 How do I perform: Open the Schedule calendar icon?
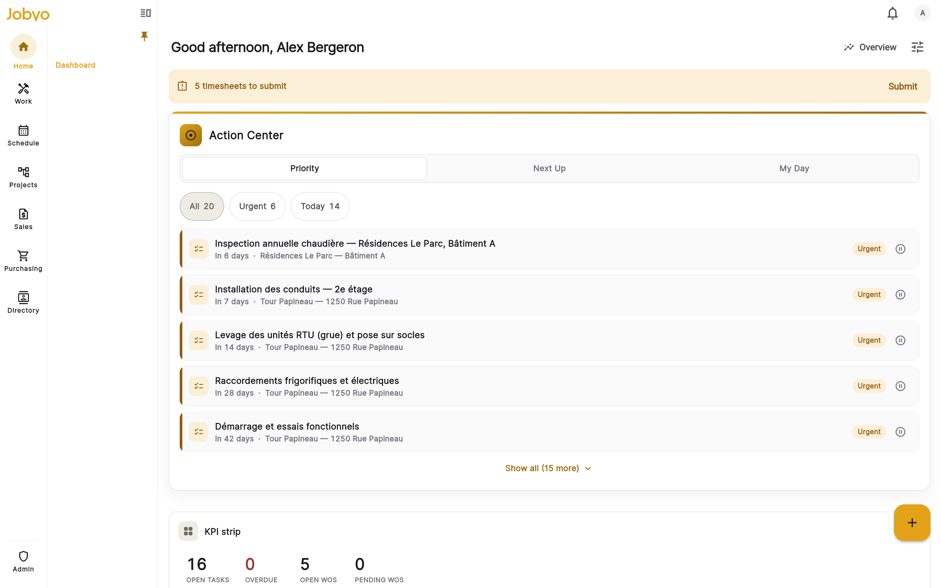(x=23, y=130)
